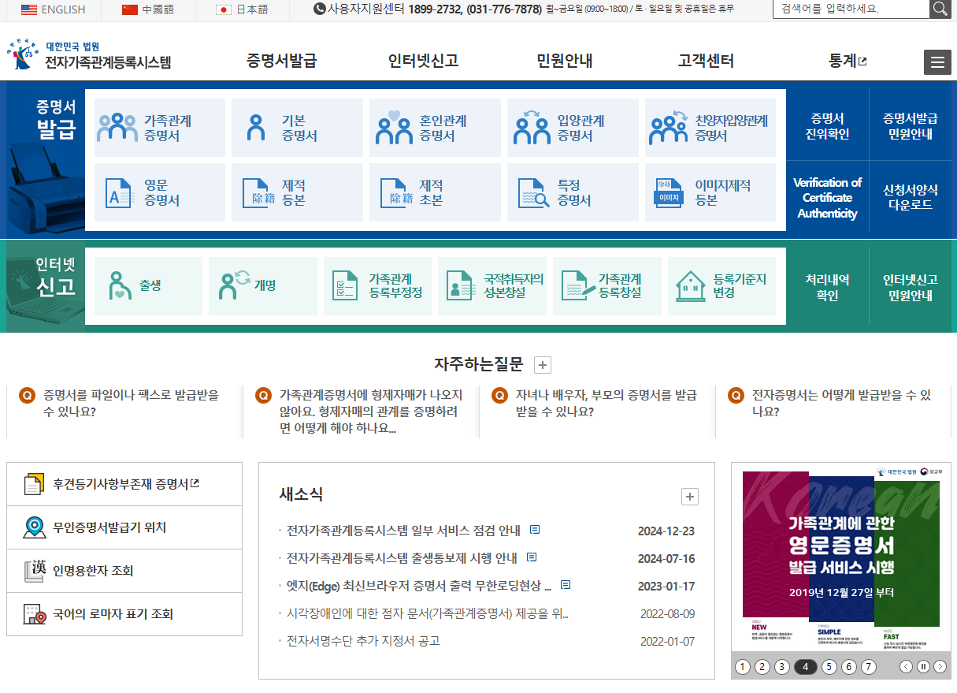Expand the 자주하는질문 plus button

543,364
